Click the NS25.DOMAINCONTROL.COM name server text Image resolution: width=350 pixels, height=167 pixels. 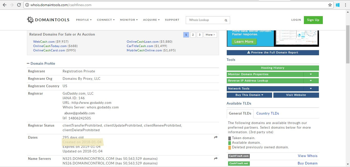(x=88, y=159)
